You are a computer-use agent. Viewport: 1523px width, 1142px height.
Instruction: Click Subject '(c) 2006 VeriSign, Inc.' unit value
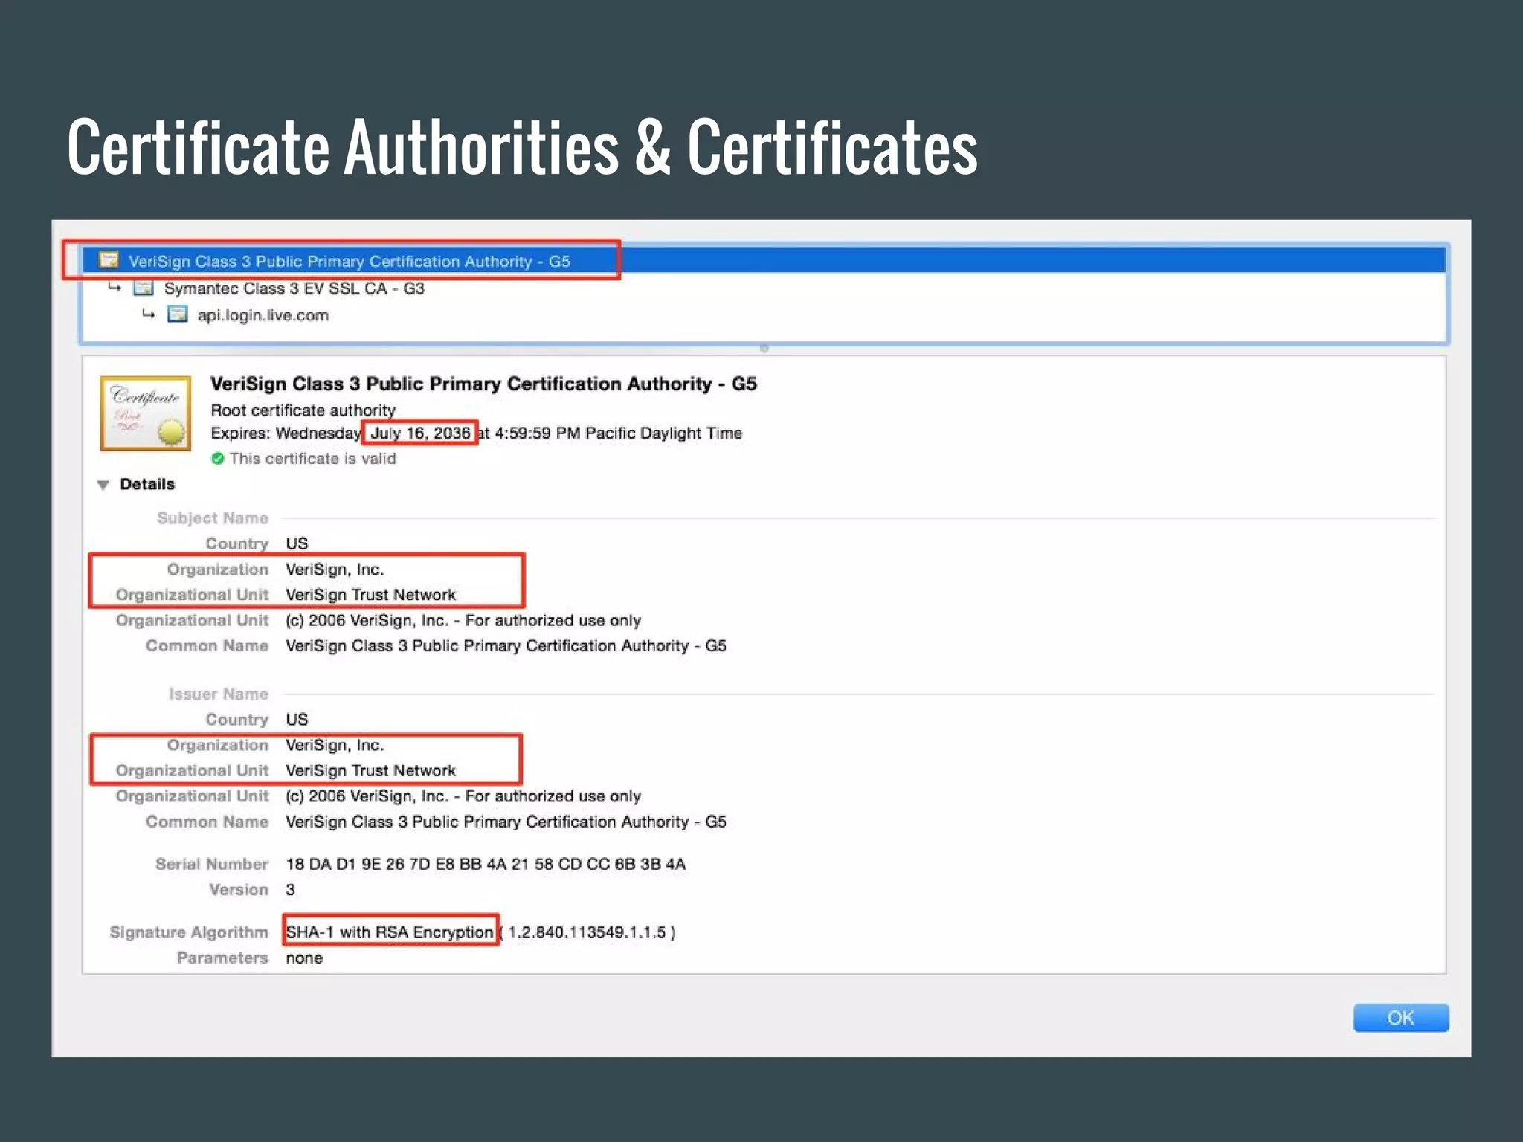[x=463, y=620]
